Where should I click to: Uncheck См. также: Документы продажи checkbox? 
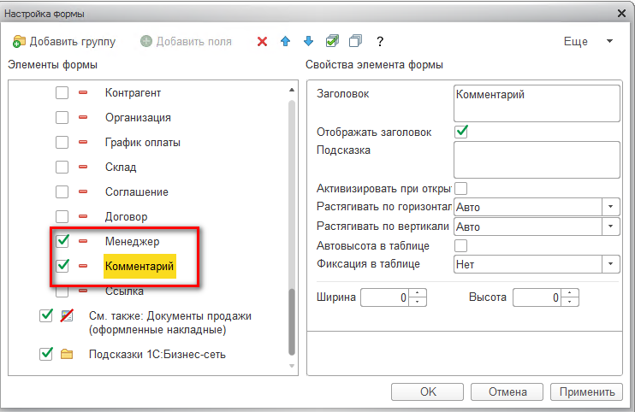(46, 315)
